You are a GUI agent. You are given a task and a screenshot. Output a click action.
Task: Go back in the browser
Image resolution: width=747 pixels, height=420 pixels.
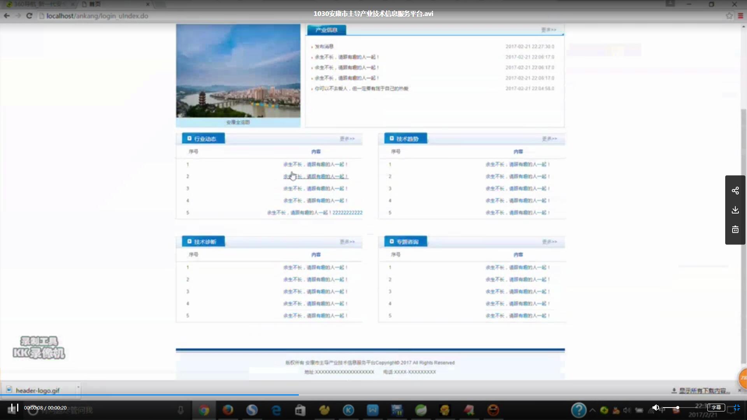pos(7,16)
